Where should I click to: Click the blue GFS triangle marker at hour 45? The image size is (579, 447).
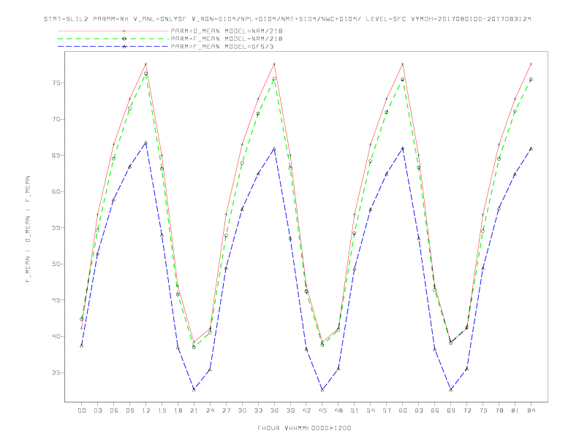[322, 389]
